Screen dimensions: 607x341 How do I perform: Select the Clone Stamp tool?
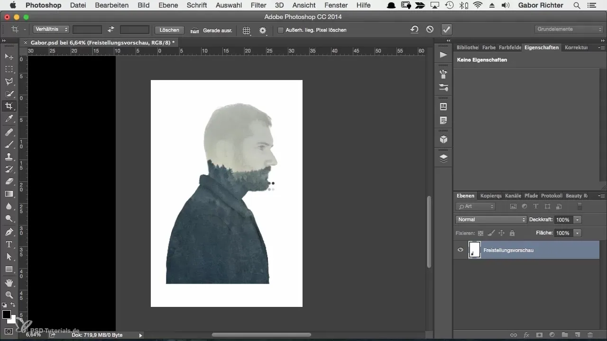click(9, 157)
